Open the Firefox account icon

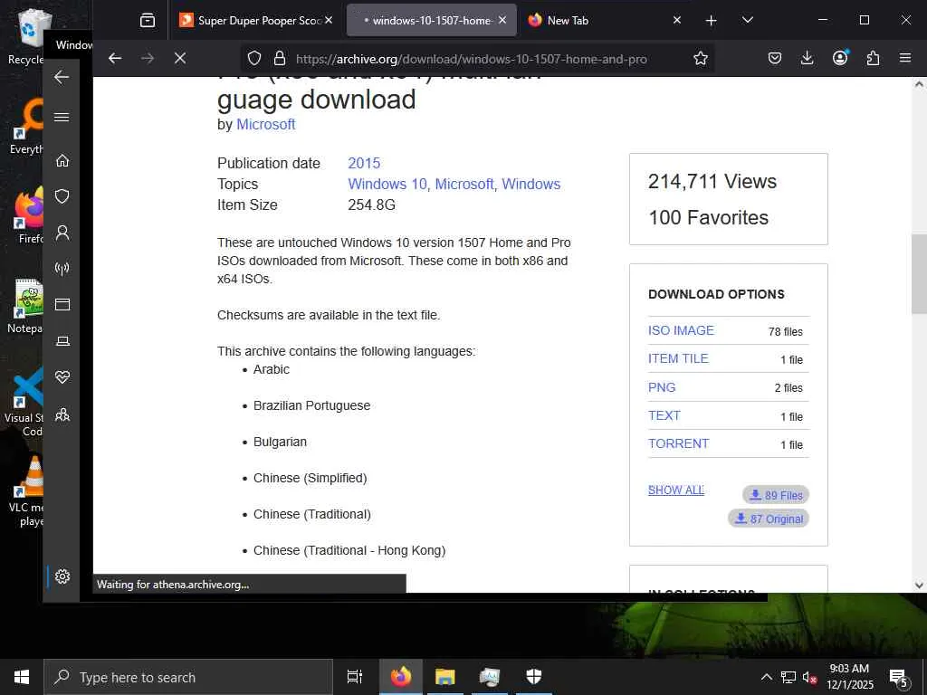(x=840, y=58)
